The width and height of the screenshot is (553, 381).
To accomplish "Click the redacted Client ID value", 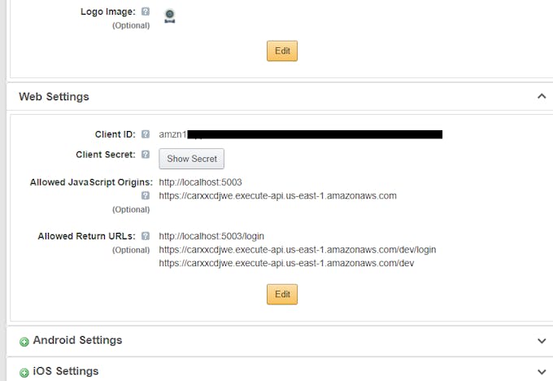I will pos(300,134).
